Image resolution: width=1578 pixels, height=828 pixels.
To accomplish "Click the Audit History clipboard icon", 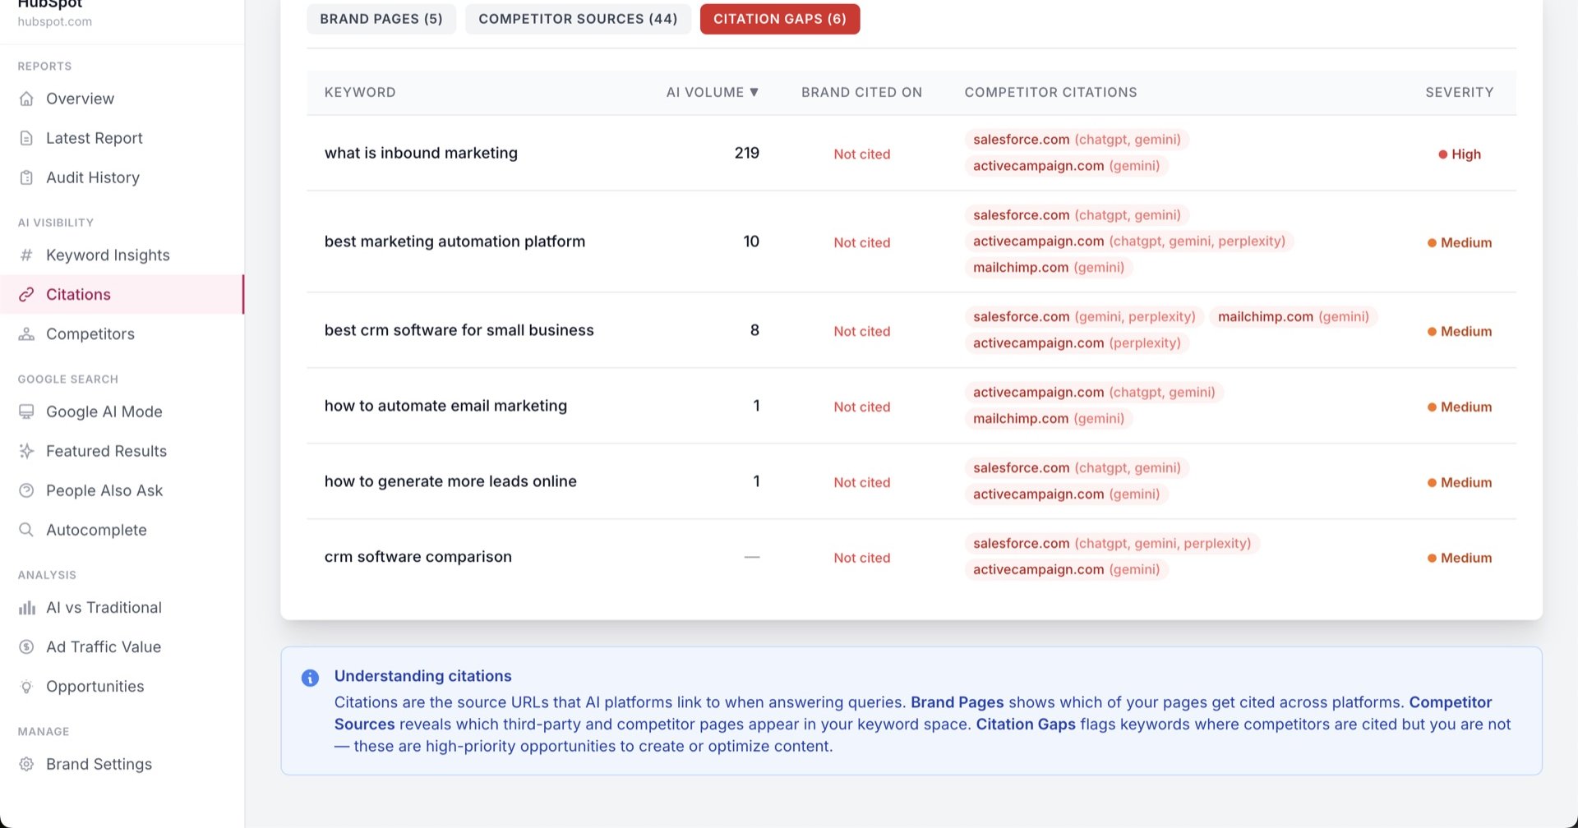I will [x=26, y=177].
